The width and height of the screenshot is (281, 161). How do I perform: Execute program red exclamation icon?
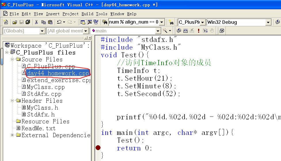click(x=199, y=31)
